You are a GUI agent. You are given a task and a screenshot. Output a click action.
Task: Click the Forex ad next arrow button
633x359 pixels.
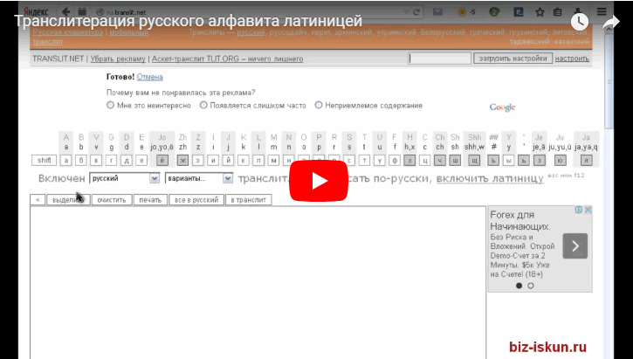[575, 246]
